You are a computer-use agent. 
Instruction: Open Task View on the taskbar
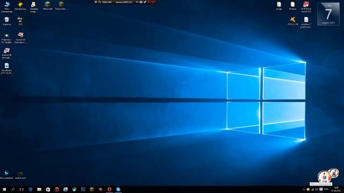coord(21,189)
